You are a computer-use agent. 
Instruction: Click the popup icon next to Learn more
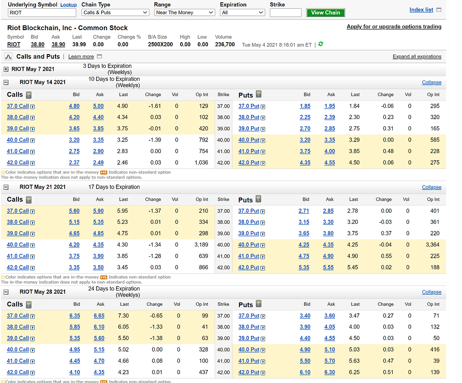coord(99,56)
